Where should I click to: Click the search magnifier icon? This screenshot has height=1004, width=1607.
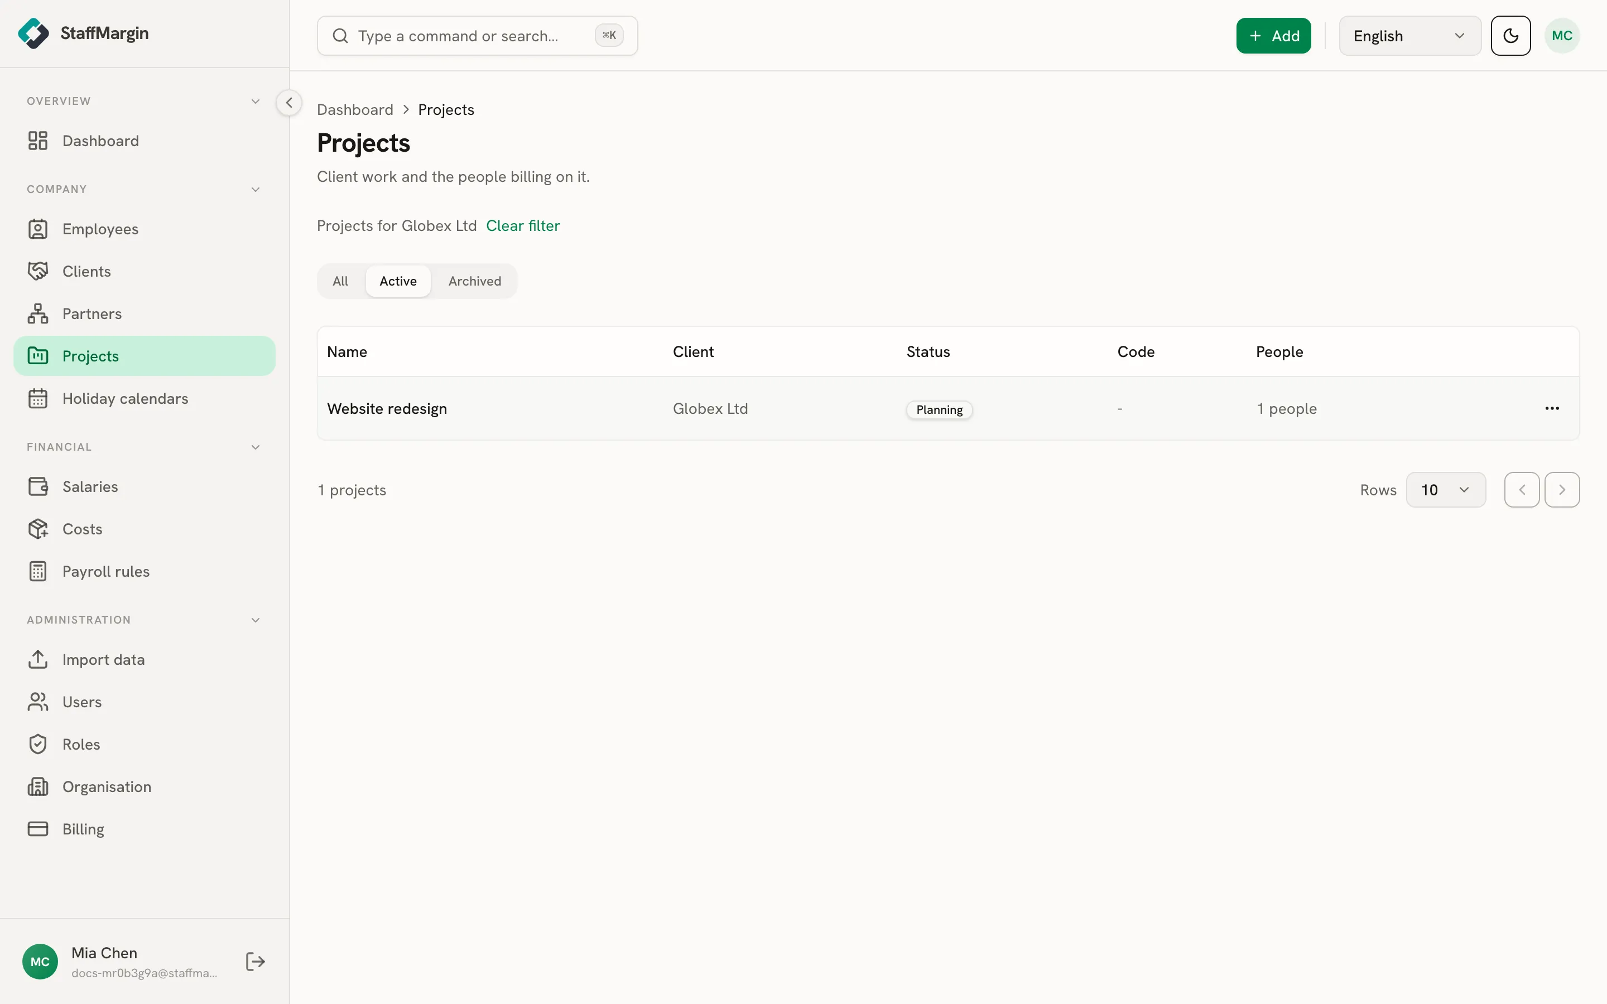(340, 36)
